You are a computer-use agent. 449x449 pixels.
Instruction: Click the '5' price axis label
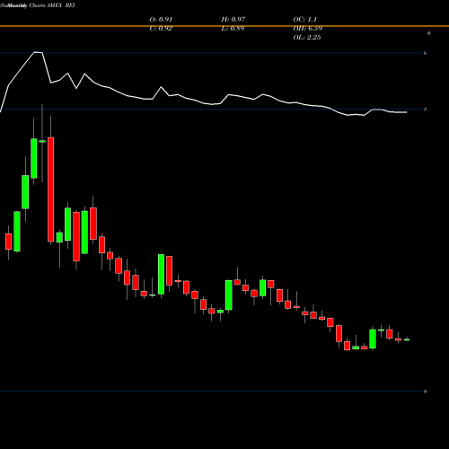coord(426,110)
